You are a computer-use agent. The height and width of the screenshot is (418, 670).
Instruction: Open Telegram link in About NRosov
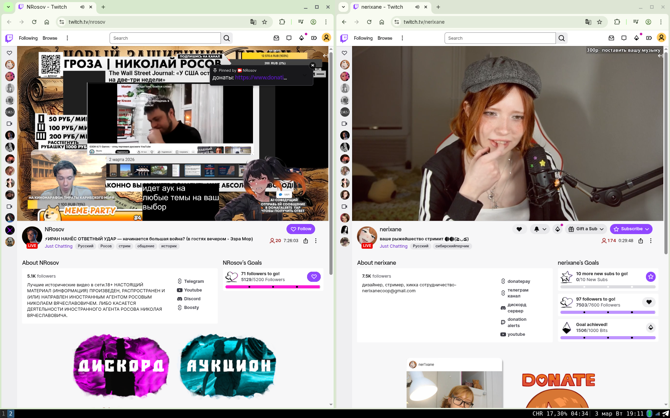click(x=194, y=281)
